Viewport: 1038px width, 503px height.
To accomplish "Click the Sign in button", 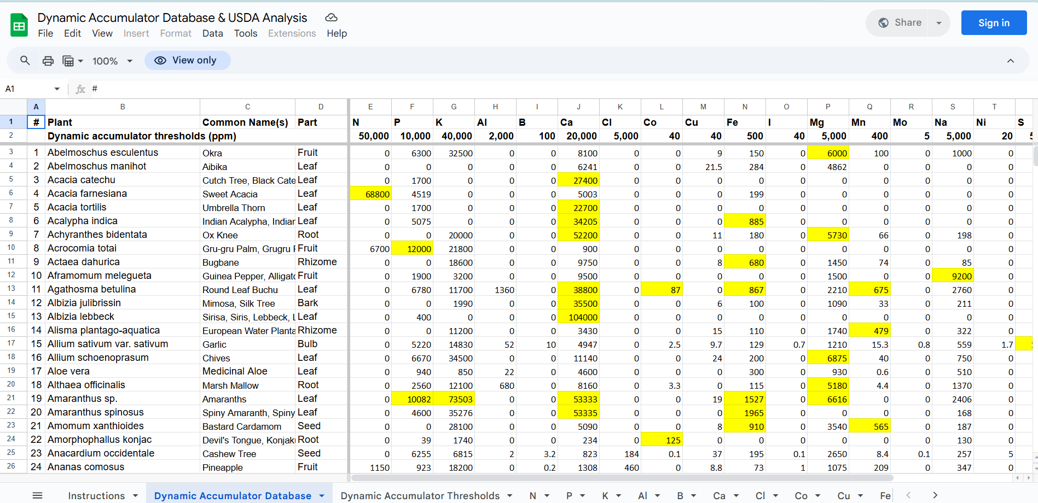I will pos(994,23).
